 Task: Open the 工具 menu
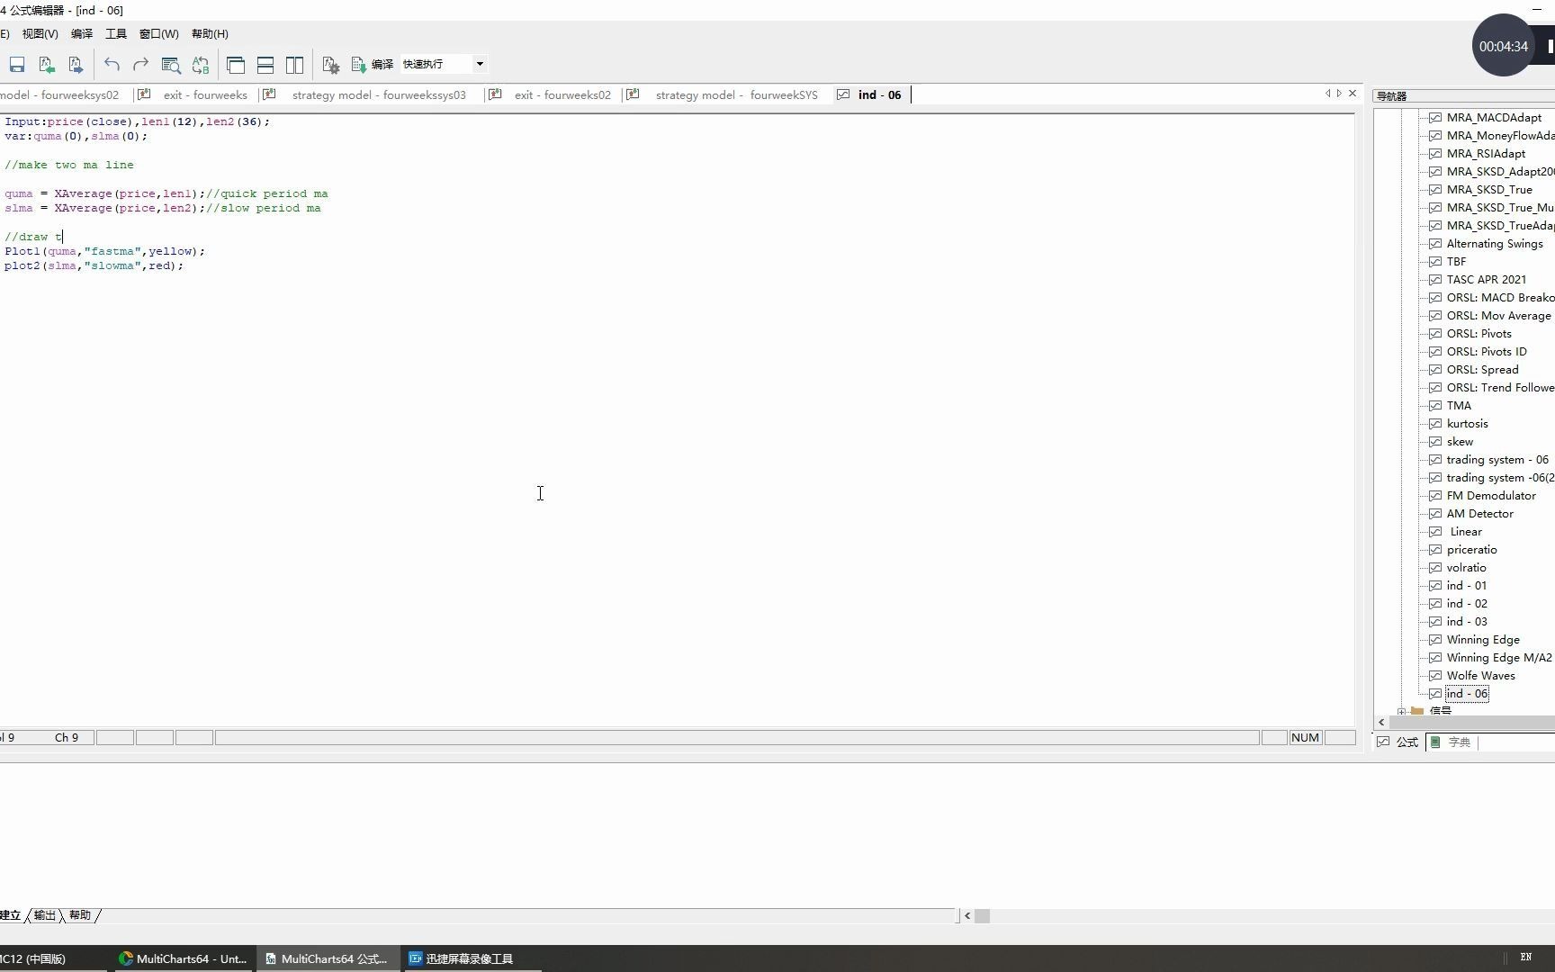[x=115, y=33]
